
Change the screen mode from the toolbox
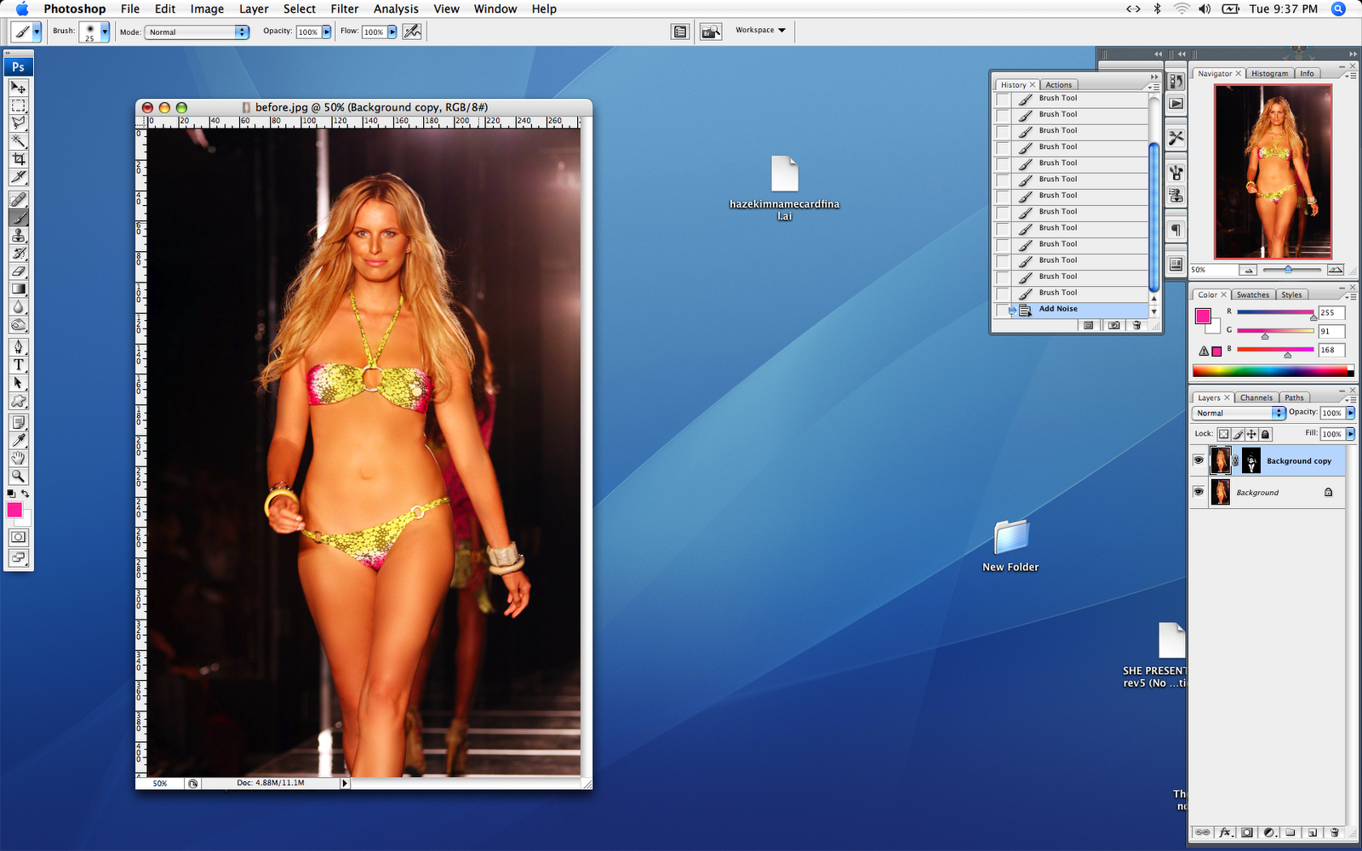coord(18,558)
